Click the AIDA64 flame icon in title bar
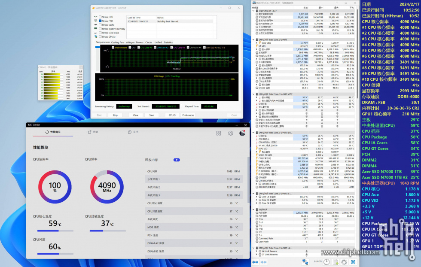421x267 pixels. (x=94, y=8)
